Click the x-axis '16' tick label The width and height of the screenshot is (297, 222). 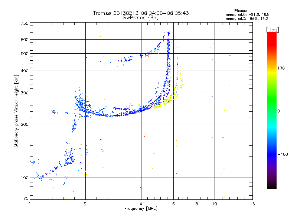[252, 204]
